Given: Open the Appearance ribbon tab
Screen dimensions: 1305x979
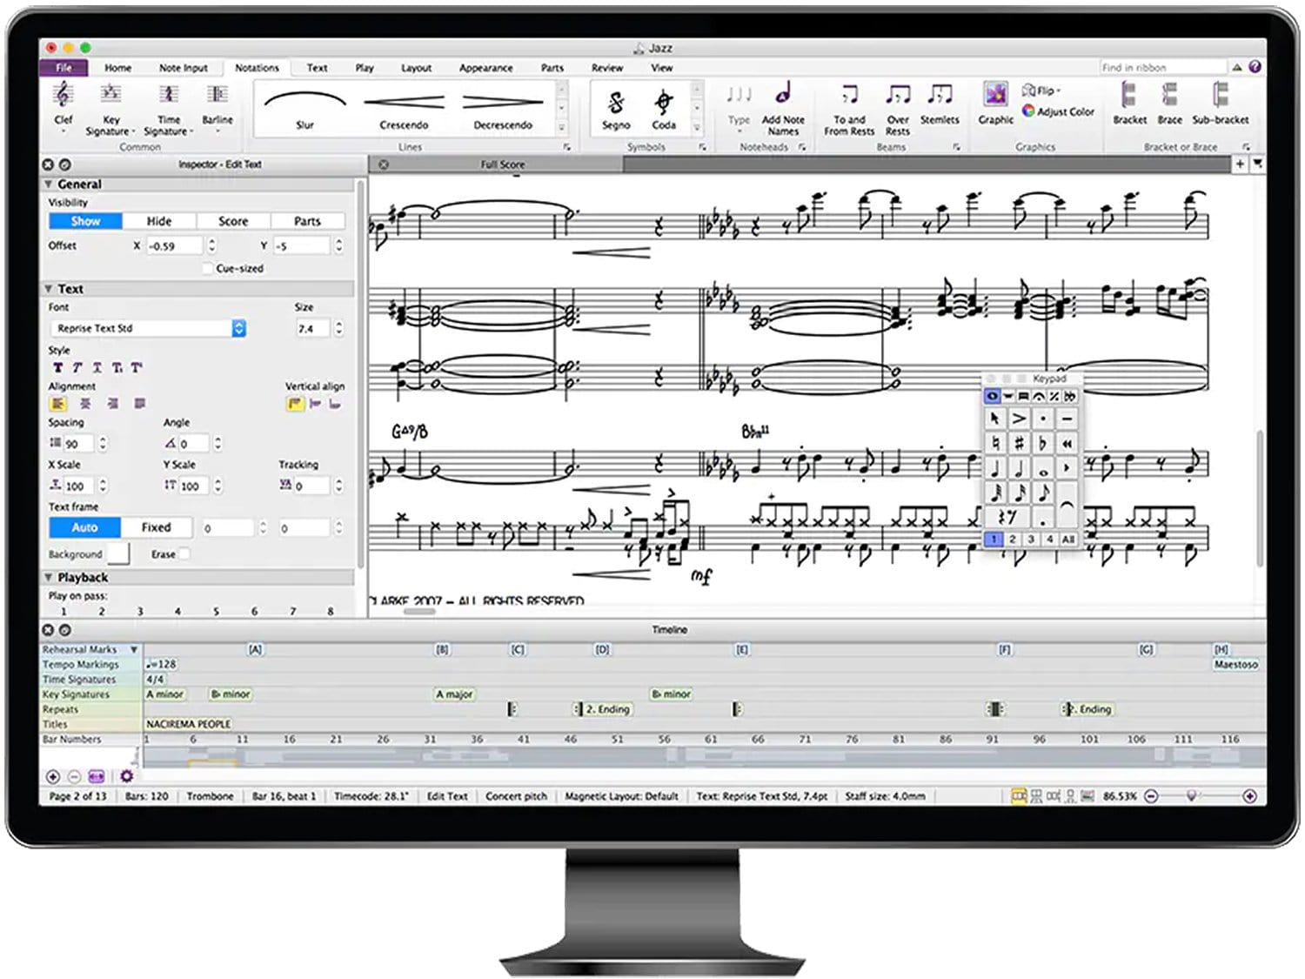Looking at the screenshot, I should tap(485, 68).
